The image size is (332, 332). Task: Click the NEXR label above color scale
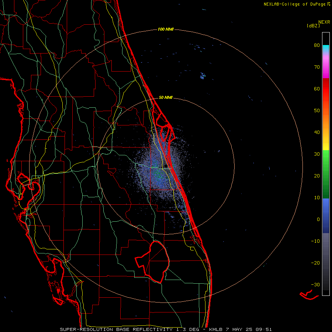(324, 22)
